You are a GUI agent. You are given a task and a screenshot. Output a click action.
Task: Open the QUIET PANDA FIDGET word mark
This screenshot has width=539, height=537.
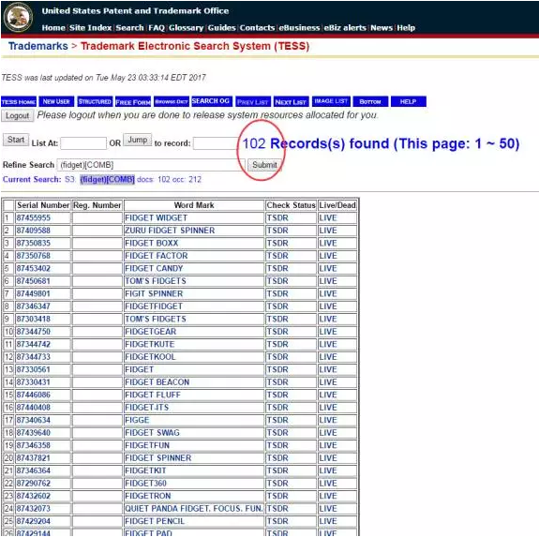pyautogui.click(x=194, y=509)
